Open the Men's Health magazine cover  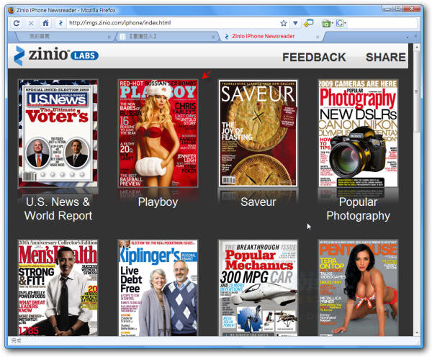coord(58,288)
